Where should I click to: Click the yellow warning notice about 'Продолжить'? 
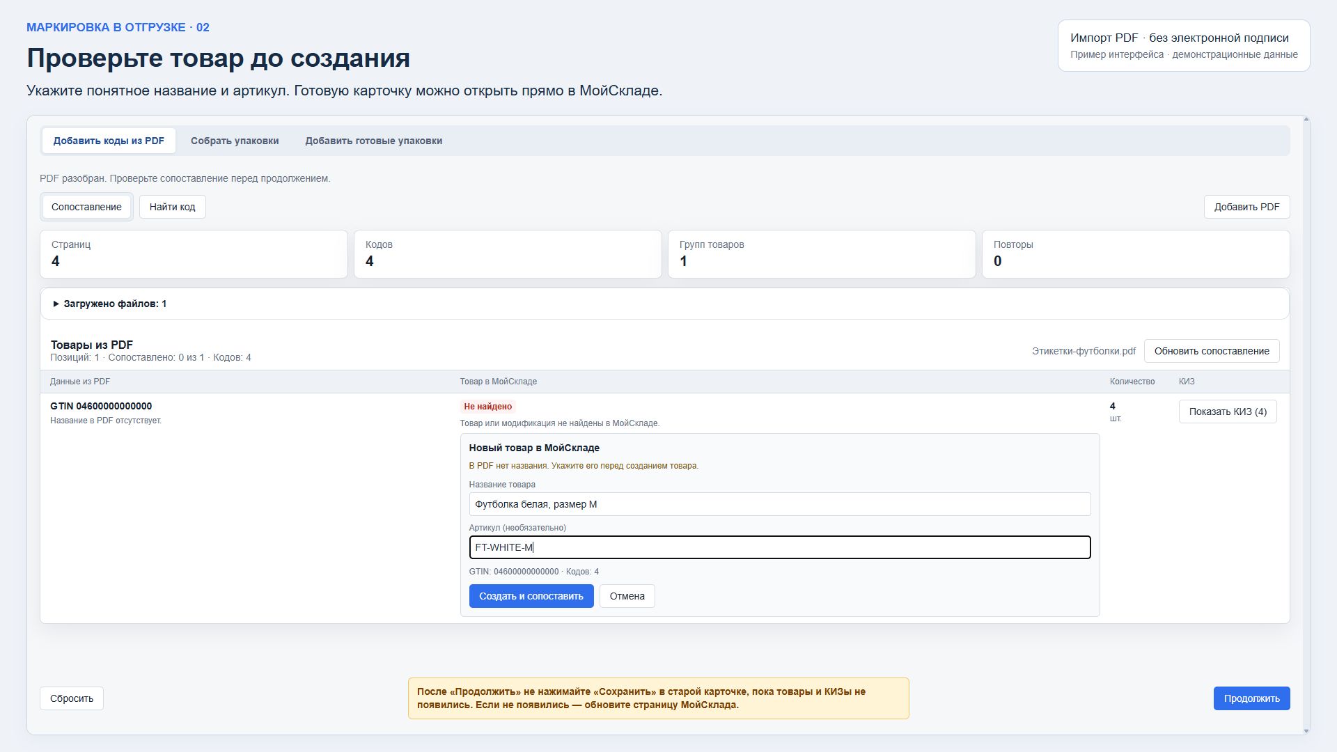tap(658, 698)
